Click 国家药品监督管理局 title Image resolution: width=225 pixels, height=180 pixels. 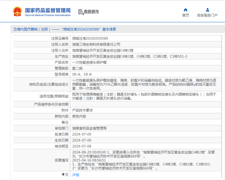point(48,10)
